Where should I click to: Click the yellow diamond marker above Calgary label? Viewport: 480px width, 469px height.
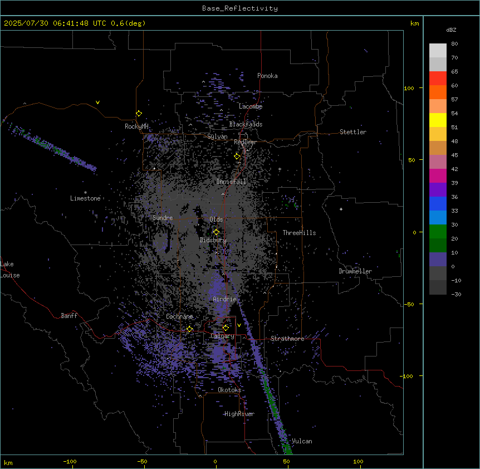pyautogui.click(x=226, y=328)
